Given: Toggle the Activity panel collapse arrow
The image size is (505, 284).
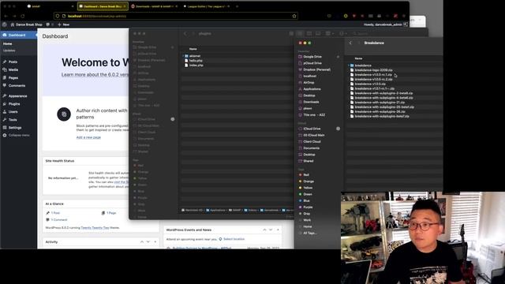Looking at the screenshot, I should point(155,242).
